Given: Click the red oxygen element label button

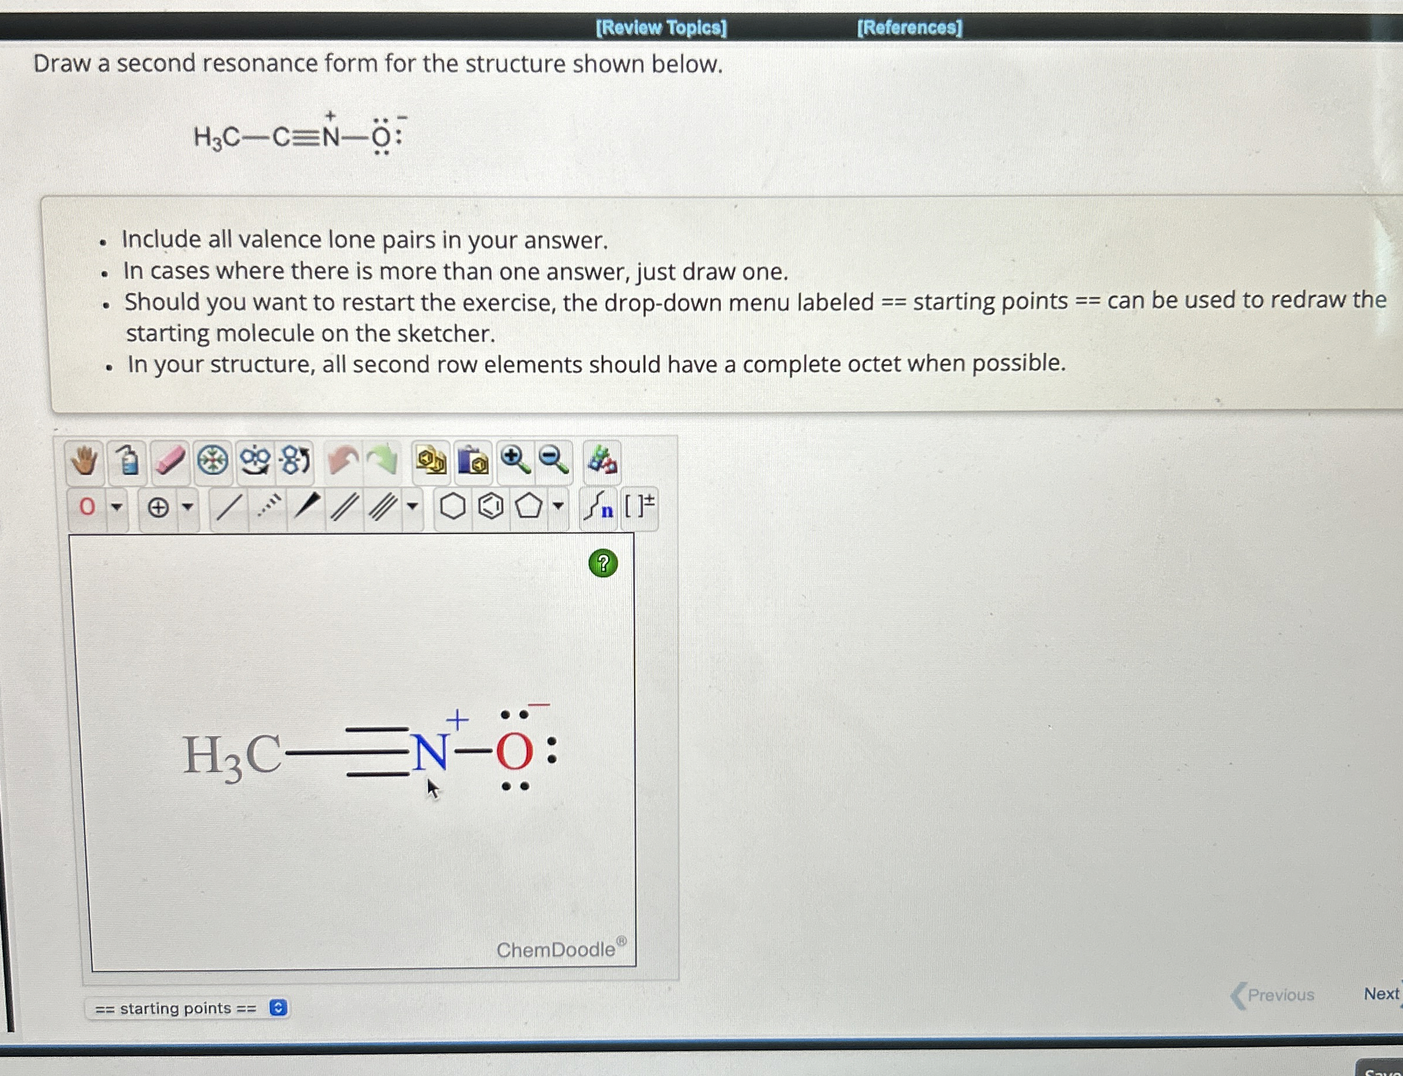Looking at the screenshot, I should point(88,507).
